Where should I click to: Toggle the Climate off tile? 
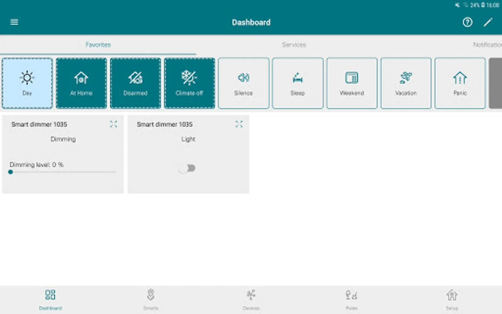pyautogui.click(x=189, y=83)
